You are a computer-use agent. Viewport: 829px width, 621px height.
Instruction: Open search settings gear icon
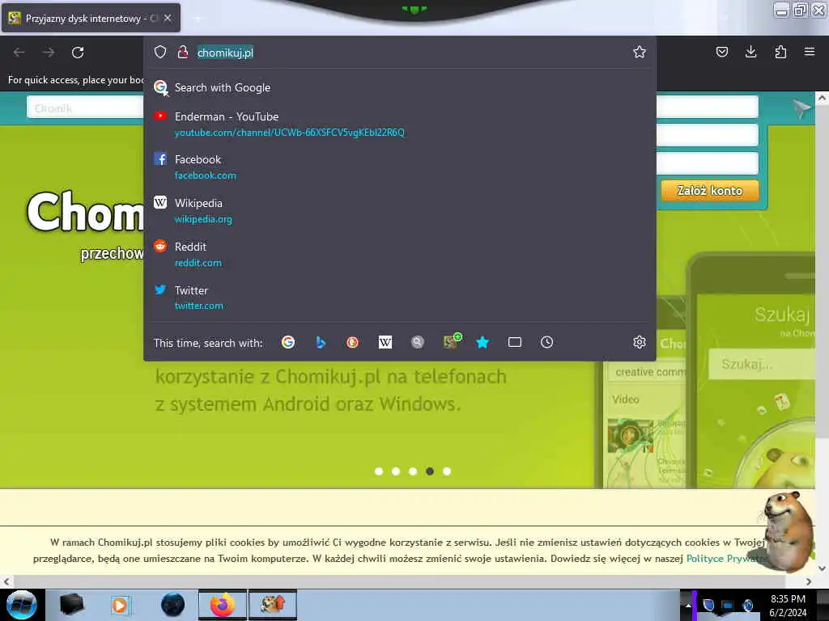tap(640, 342)
